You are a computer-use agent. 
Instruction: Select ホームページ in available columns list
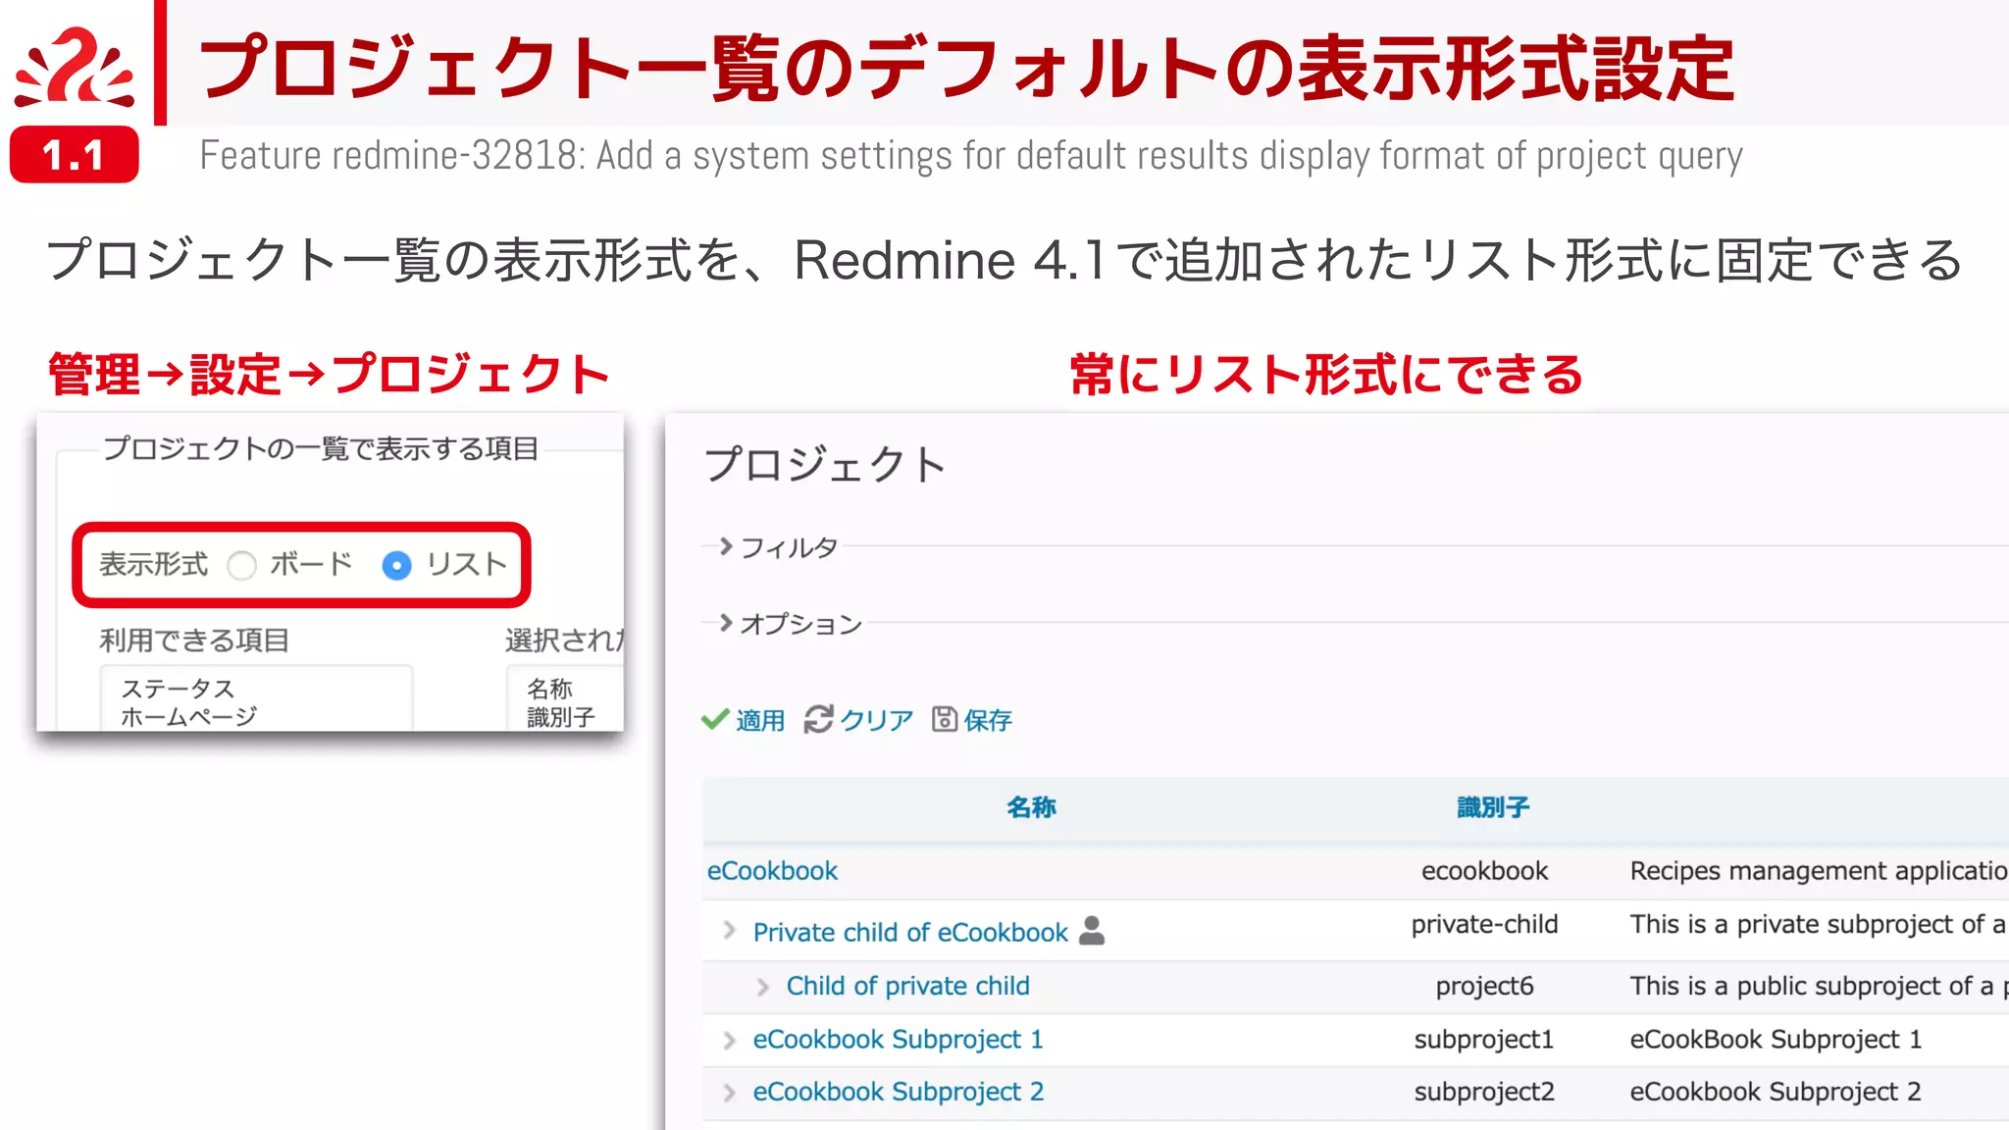tap(188, 717)
